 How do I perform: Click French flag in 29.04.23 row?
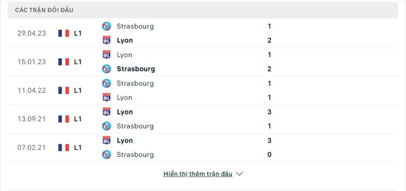[x=64, y=33]
